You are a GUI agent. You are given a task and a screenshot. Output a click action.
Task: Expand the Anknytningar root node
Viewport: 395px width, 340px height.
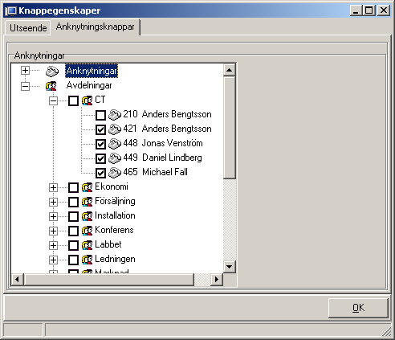(x=25, y=71)
